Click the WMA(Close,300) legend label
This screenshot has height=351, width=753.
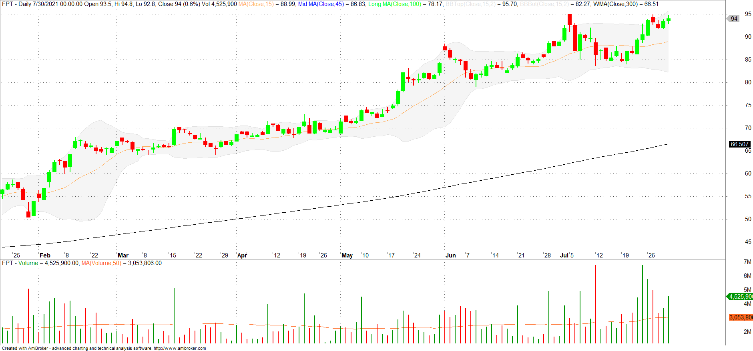615,4
